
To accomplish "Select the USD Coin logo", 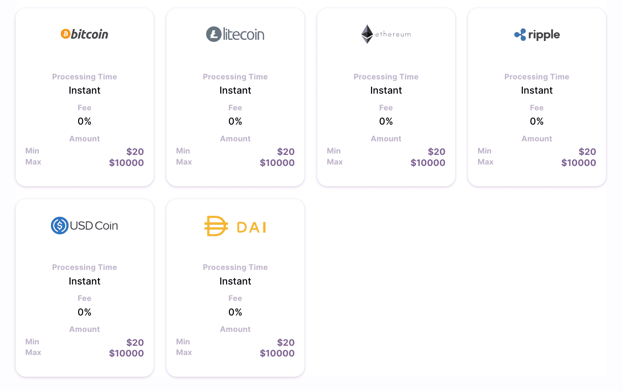I will click(84, 225).
